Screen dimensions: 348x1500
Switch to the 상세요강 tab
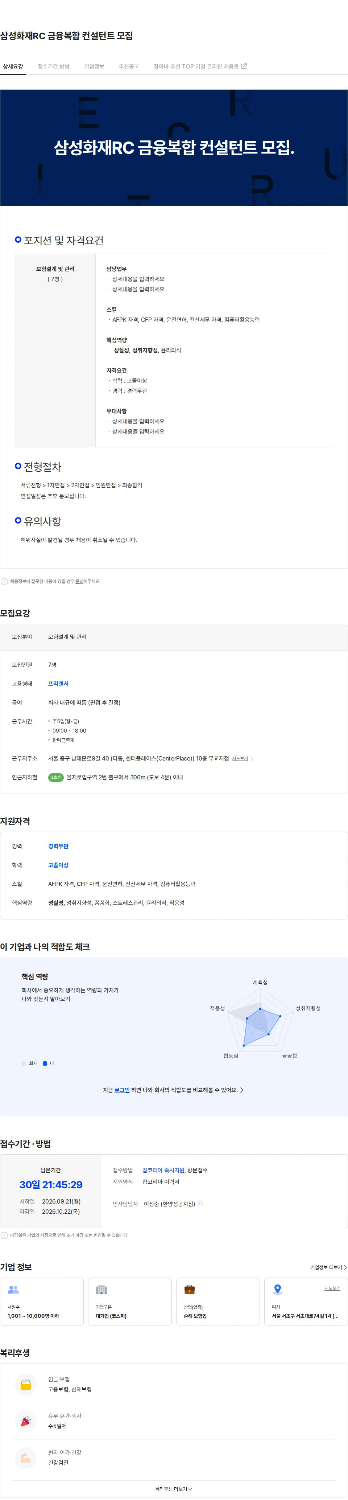click(x=13, y=66)
